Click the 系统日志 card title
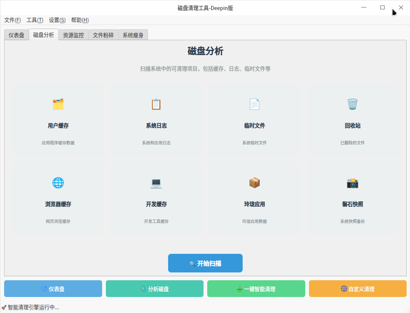Screen dimensions: 410x313 pyautogui.click(x=157, y=125)
